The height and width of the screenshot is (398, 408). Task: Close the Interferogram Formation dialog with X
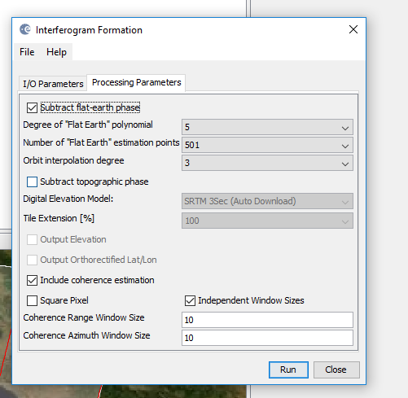tap(353, 29)
